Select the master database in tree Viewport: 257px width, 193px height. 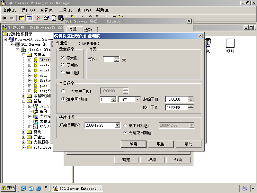(x=45, y=65)
